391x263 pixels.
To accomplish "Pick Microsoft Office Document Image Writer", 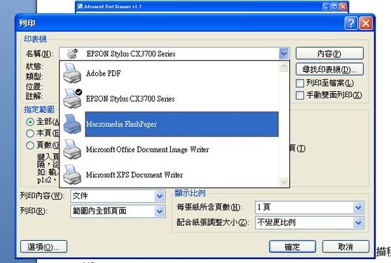I will point(170,150).
